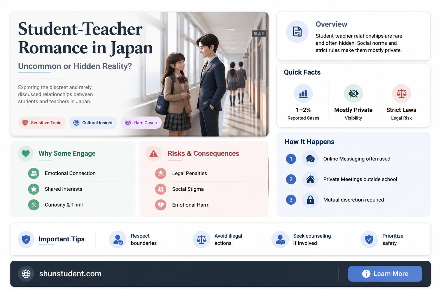Click the Overview document icon

click(297, 32)
